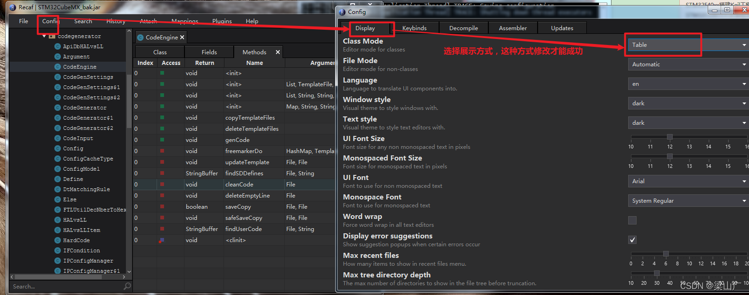749x295 pixels.
Task: Minimize the Config window
Action: [715, 10]
